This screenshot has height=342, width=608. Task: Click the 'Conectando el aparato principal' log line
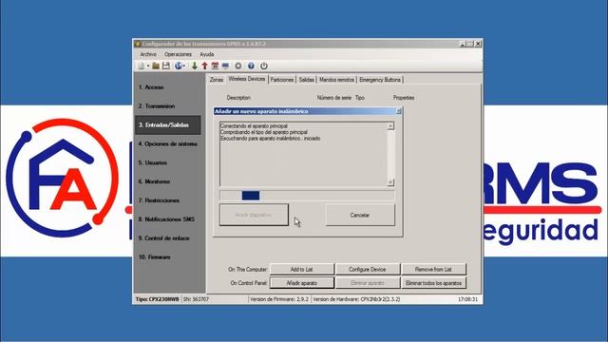tap(254, 126)
